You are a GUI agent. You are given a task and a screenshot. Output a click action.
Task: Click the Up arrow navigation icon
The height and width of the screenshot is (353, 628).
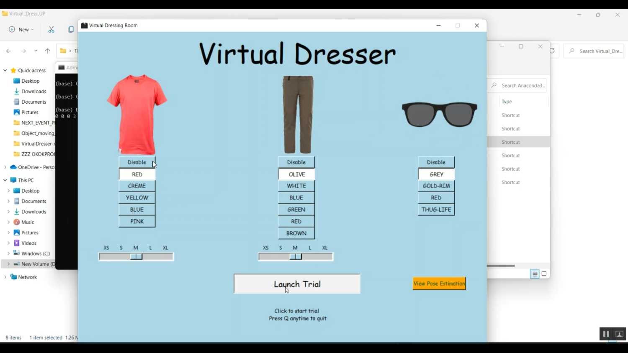click(x=48, y=51)
